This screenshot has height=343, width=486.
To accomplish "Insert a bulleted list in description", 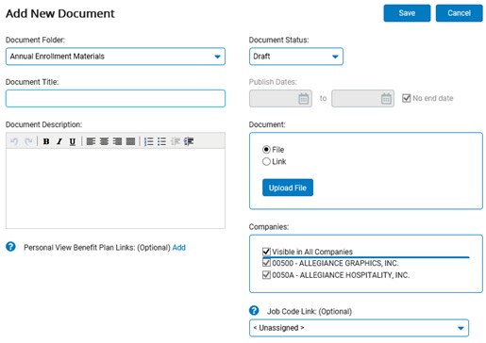I will point(161,141).
